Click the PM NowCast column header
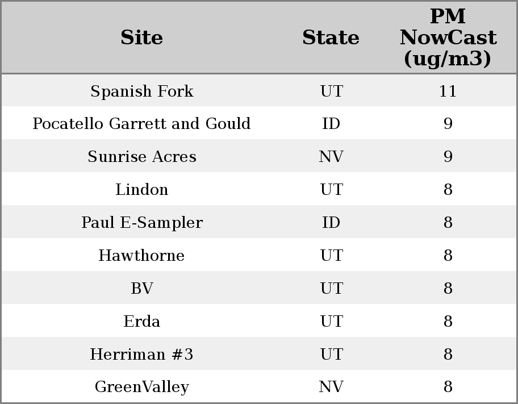The height and width of the screenshot is (404, 518). click(448, 38)
